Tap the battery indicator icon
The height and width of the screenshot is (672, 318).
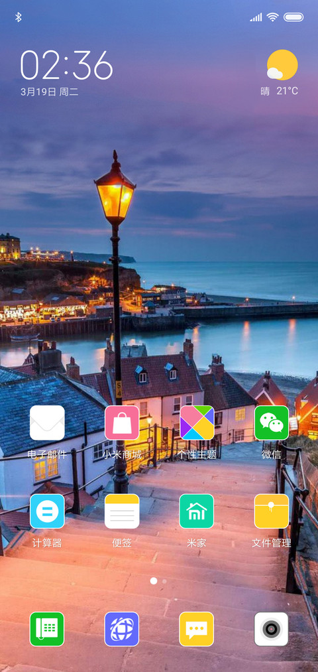[x=293, y=17]
